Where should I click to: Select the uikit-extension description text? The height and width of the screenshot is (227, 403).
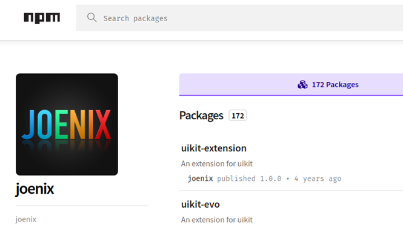217,164
